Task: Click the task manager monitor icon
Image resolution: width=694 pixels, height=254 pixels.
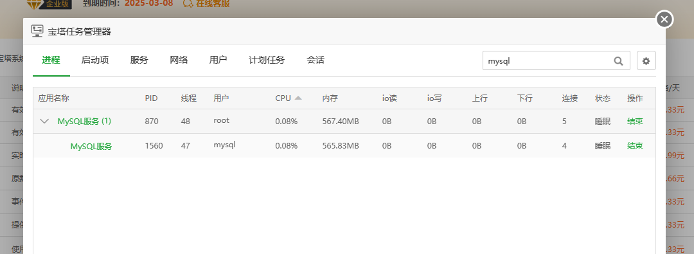Action: [37, 31]
